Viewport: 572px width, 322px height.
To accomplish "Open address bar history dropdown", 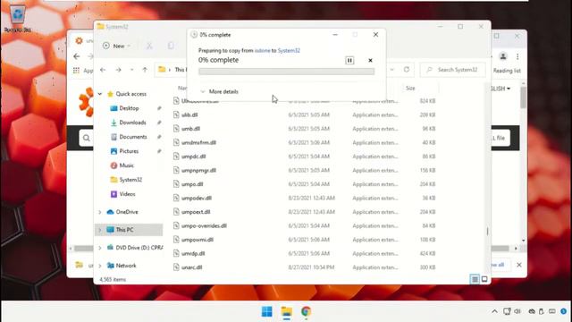I will click(391, 70).
